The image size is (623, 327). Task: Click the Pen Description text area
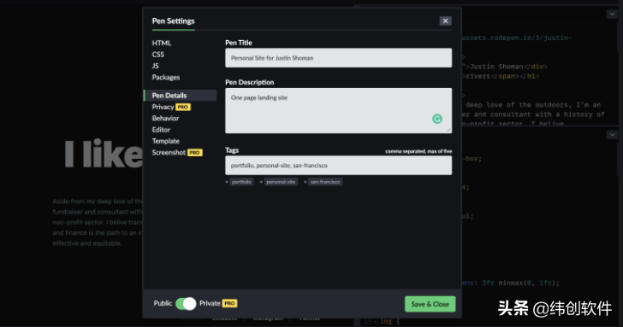coord(339,111)
